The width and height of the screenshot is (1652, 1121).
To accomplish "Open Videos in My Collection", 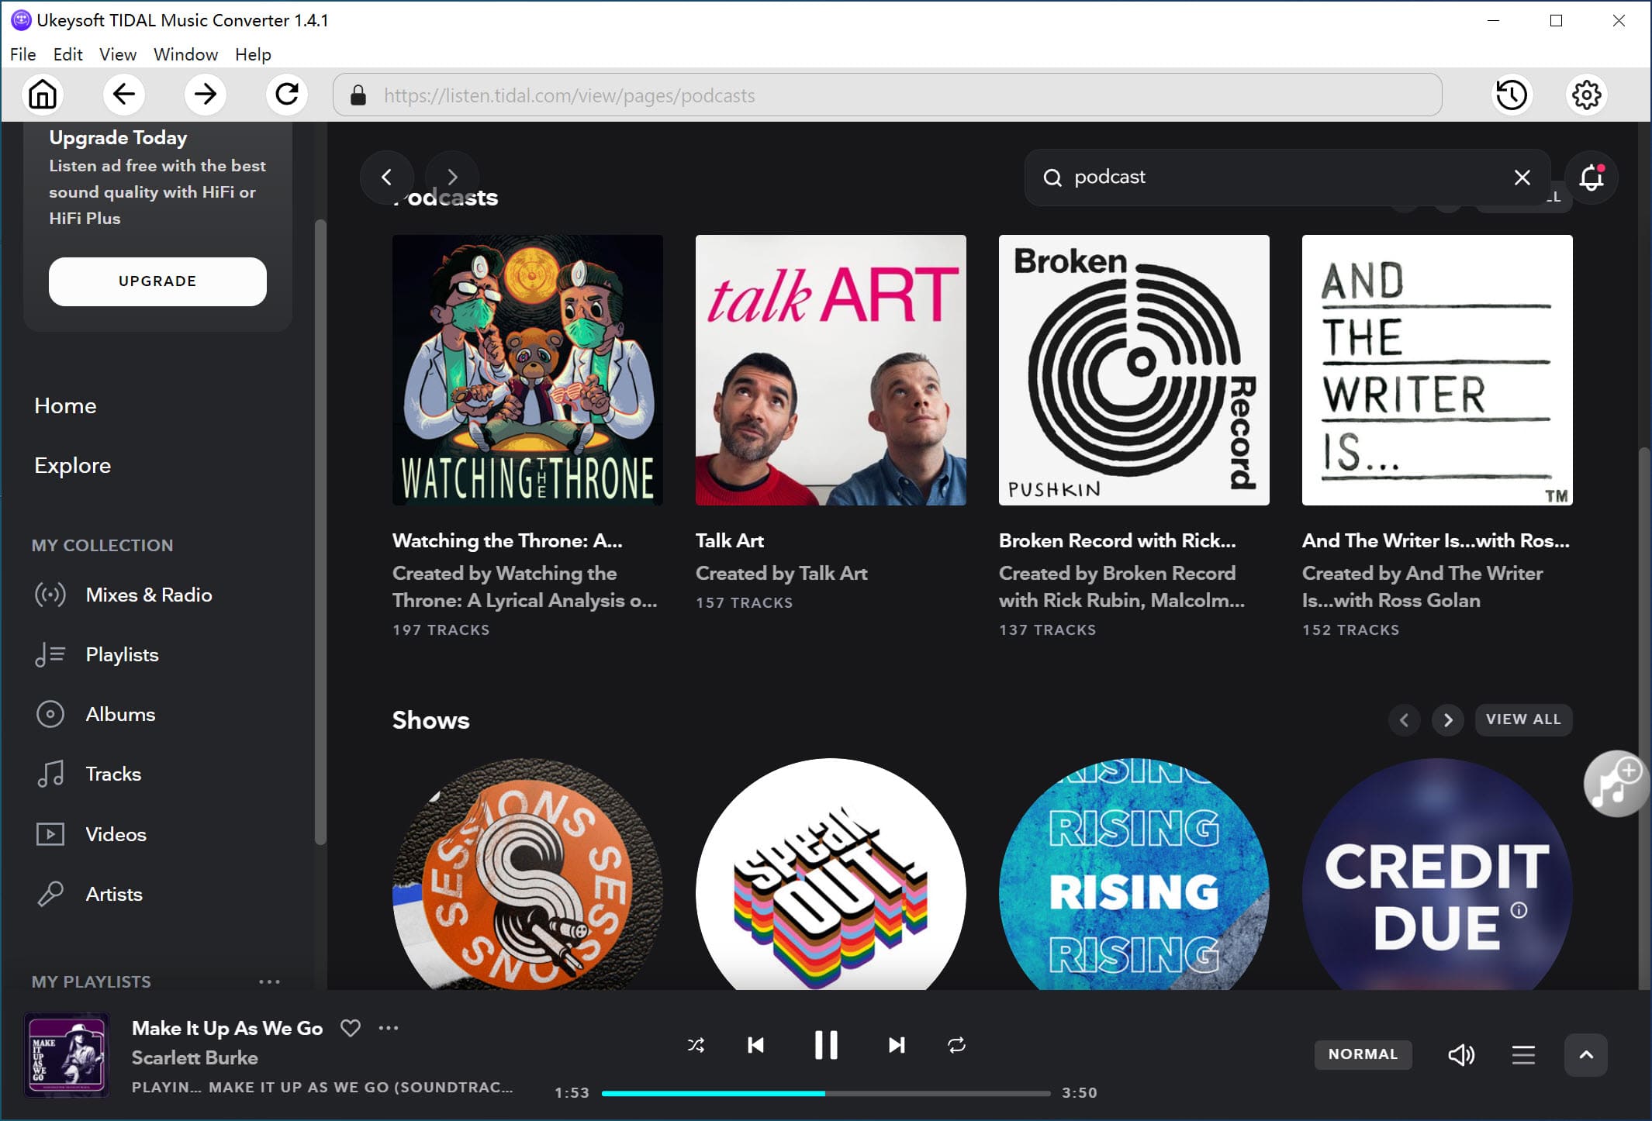I will coord(91,834).
